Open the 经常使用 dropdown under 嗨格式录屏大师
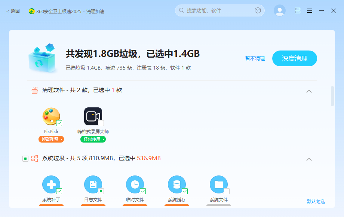 pos(93,139)
